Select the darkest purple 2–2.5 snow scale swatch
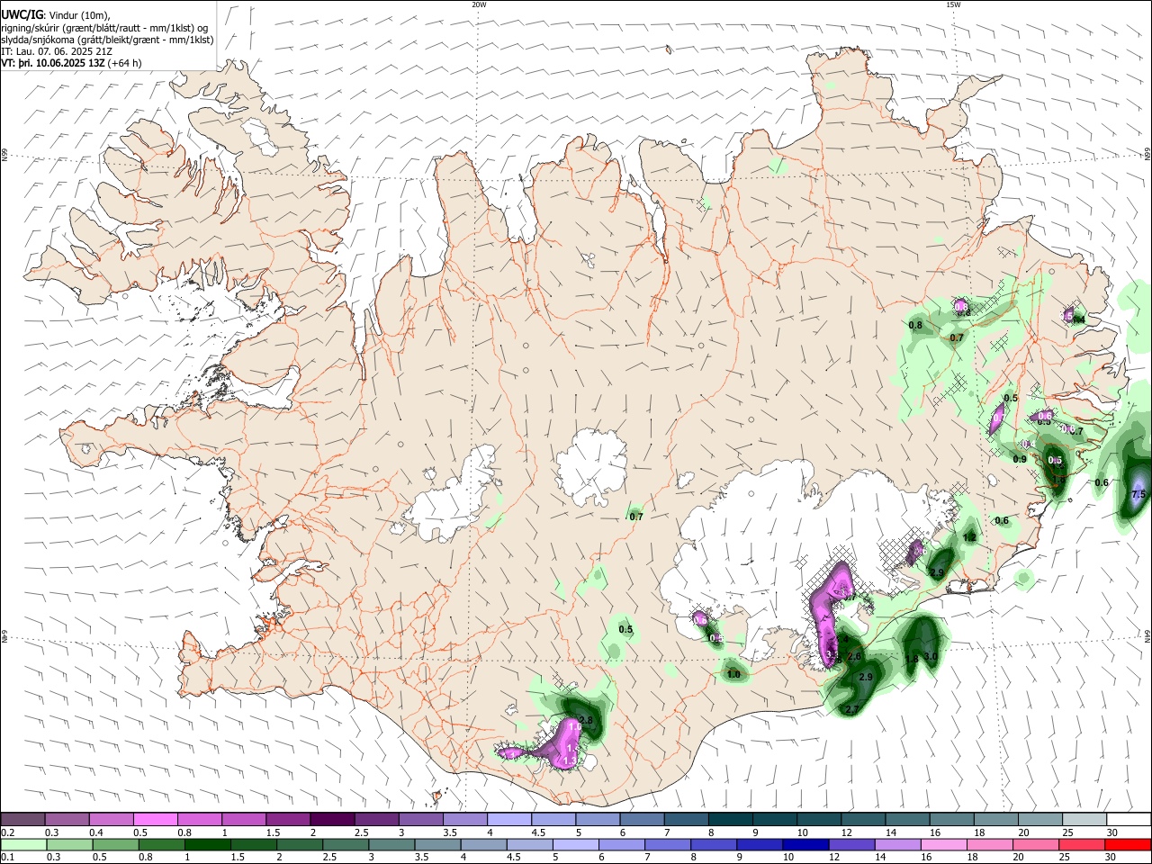1152x864 pixels. click(x=331, y=820)
